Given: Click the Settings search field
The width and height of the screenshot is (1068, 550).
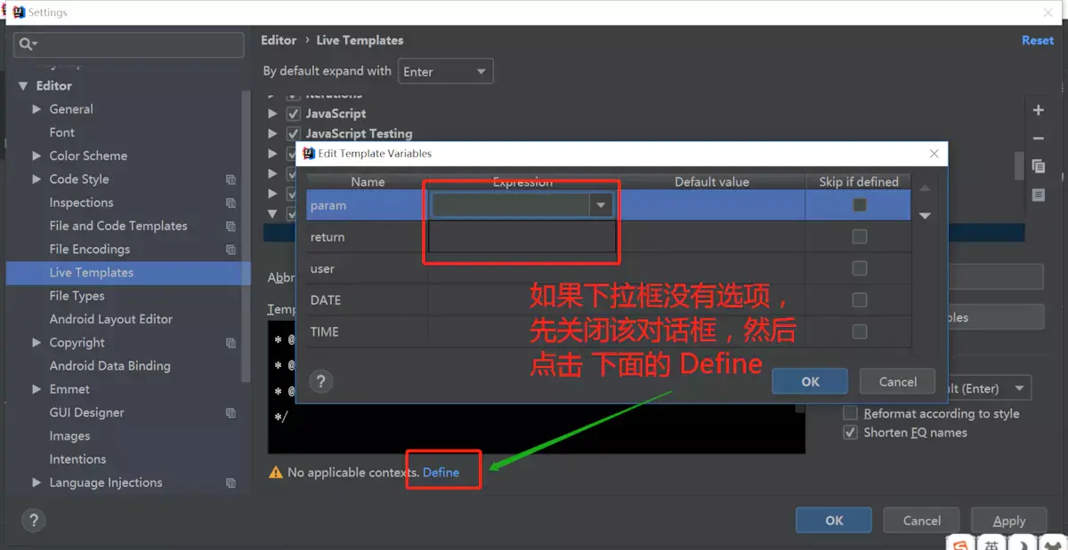Looking at the screenshot, I should tap(129, 44).
